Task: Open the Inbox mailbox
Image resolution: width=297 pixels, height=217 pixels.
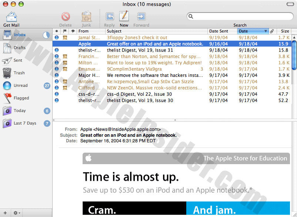Action: pos(26,35)
